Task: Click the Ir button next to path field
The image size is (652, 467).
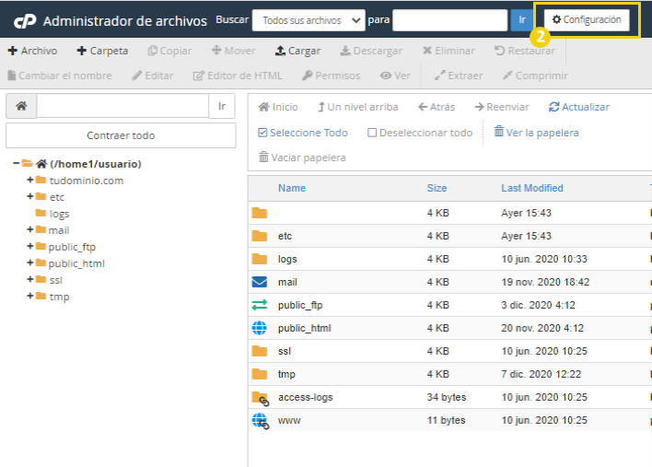Action: [222, 106]
